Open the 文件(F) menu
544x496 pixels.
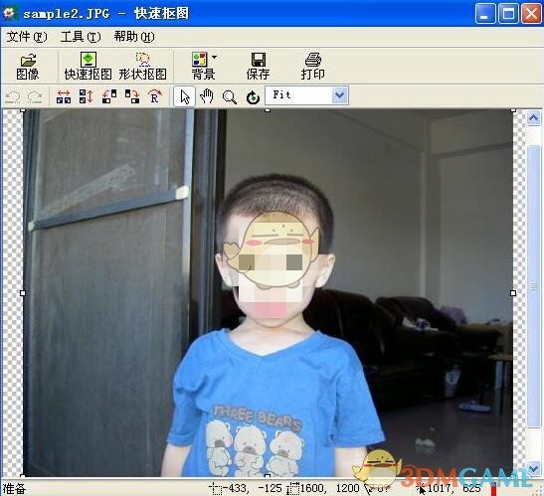tap(27, 37)
